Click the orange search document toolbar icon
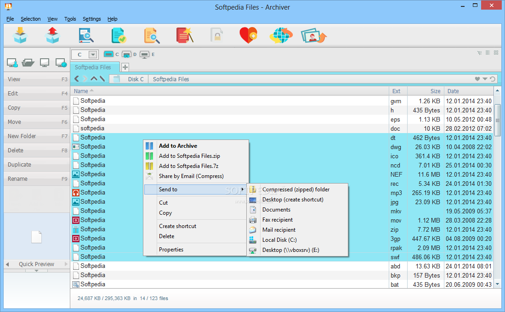Viewport: 505px width, 312px height. (x=152, y=35)
